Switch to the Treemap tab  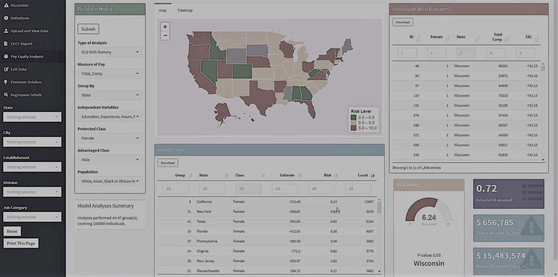[185, 10]
